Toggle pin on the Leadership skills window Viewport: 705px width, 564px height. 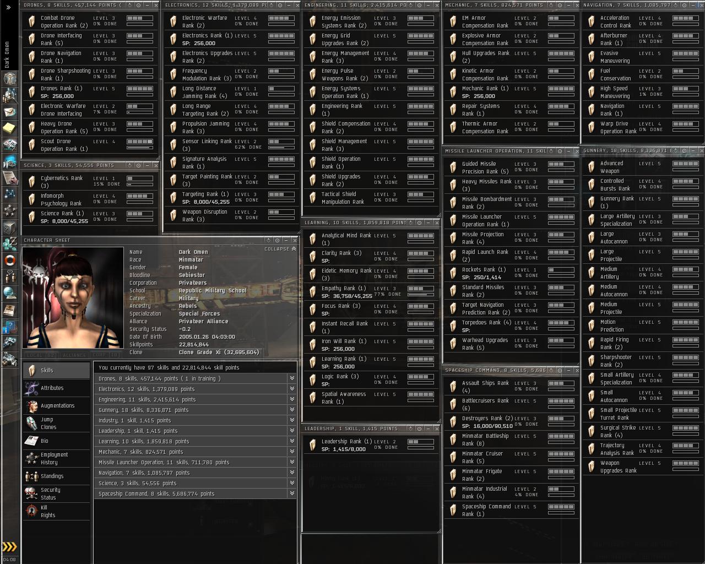point(420,429)
